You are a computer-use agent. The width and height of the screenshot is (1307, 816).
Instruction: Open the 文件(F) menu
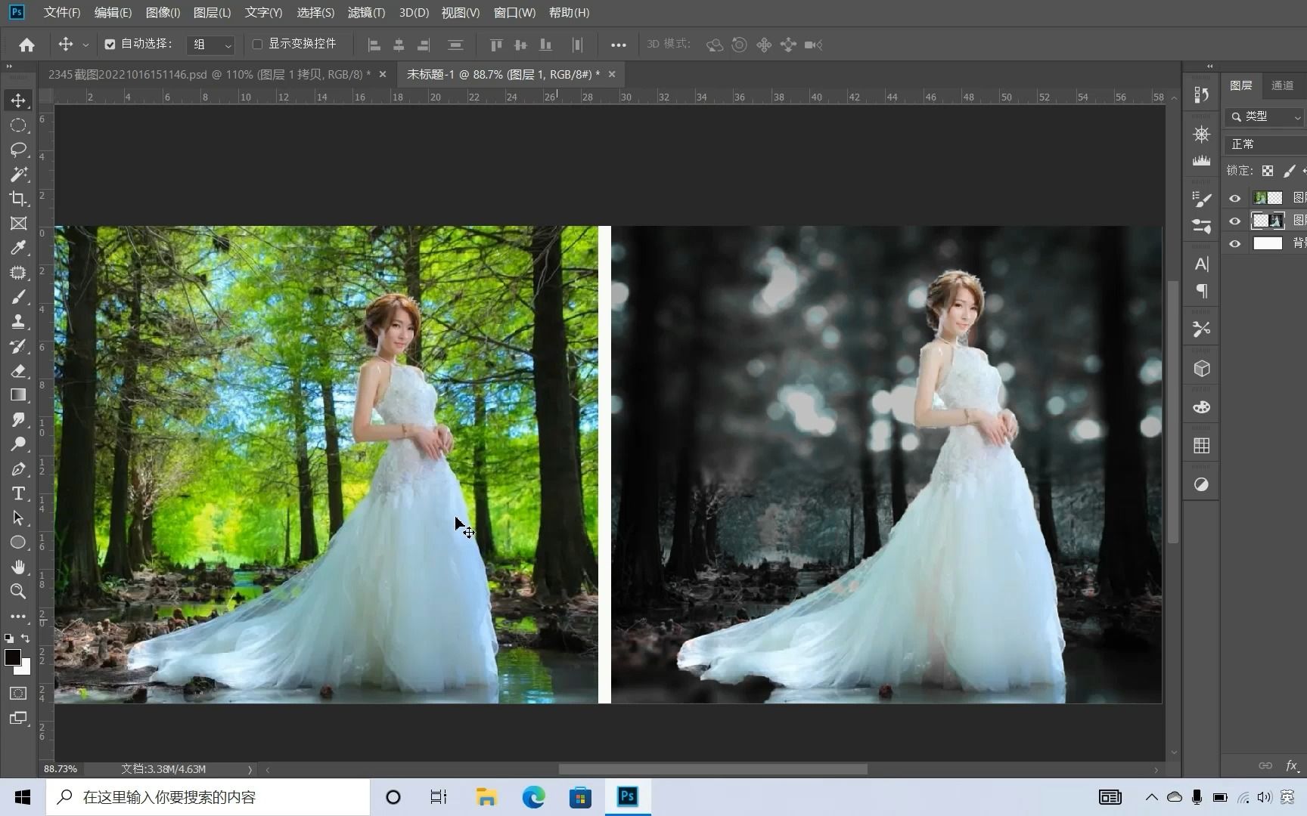(62, 13)
